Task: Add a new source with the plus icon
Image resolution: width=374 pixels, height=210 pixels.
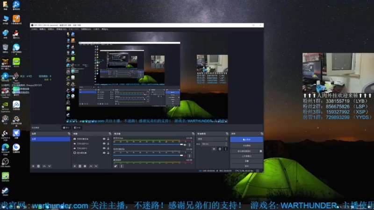Action: pyautogui.click(x=75, y=166)
